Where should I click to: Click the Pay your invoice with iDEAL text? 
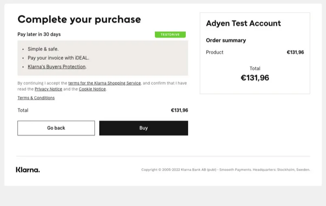click(58, 58)
